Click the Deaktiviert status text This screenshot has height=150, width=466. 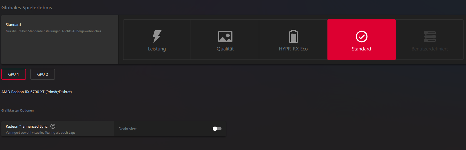point(128,129)
